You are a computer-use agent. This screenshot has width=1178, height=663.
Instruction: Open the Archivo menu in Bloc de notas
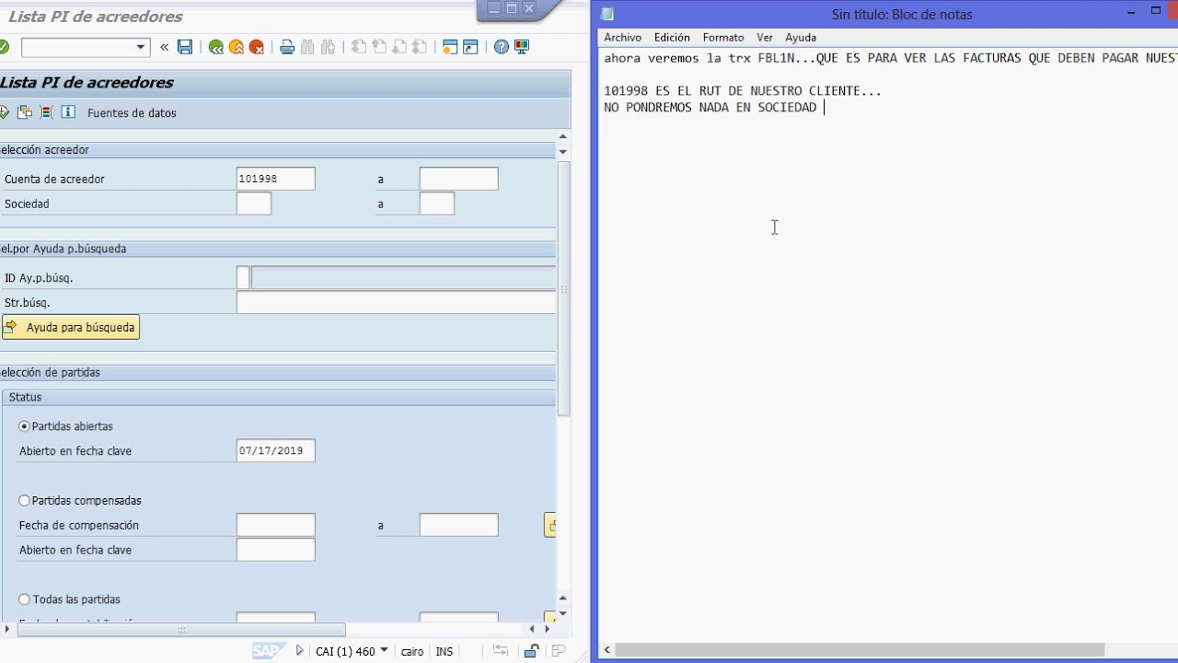point(623,37)
